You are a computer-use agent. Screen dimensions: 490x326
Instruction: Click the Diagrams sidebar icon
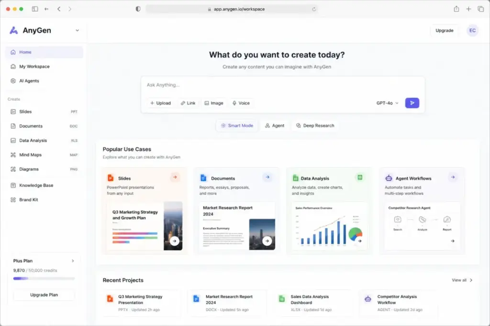[13, 169]
